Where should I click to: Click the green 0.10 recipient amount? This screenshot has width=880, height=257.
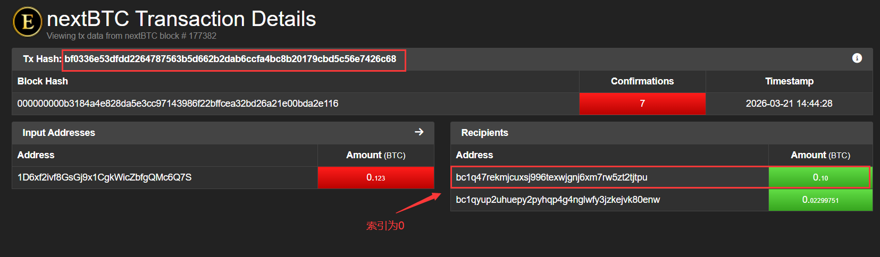[x=820, y=177]
